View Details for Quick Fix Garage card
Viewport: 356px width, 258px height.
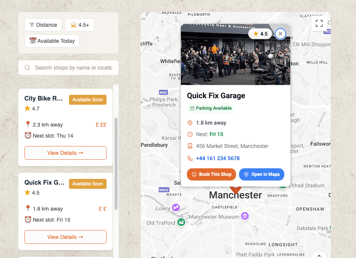pos(66,237)
